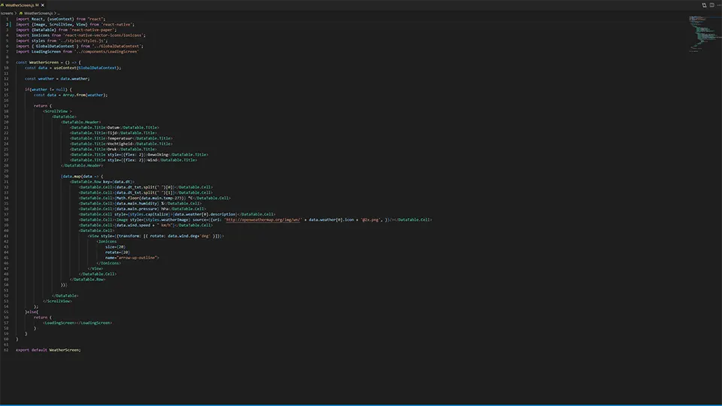Follow the openweathermap.org image URL link
Image resolution: width=722 pixels, height=406 pixels.
coord(263,220)
